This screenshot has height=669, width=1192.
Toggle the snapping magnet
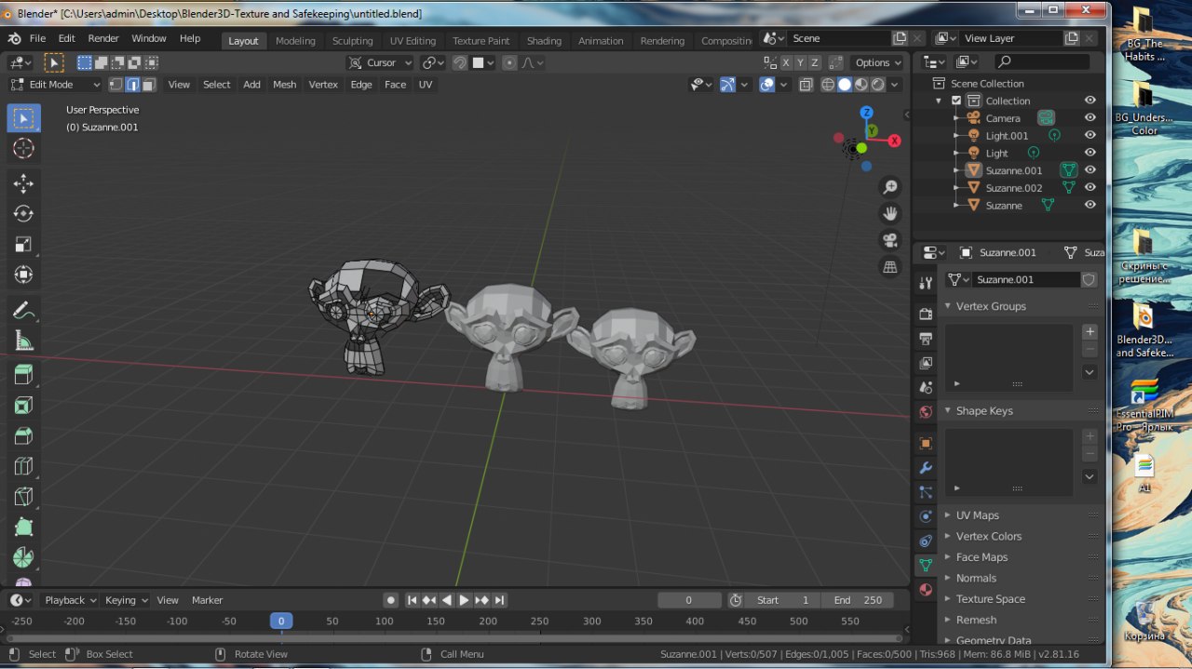459,62
